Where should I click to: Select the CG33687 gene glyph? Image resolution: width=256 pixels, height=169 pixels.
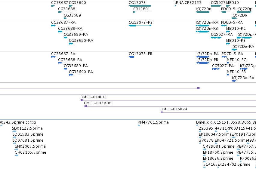[x=53, y=6]
